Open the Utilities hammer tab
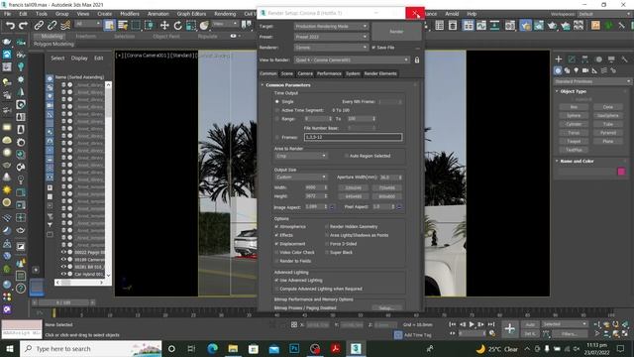634x357 pixels. (x=625, y=59)
